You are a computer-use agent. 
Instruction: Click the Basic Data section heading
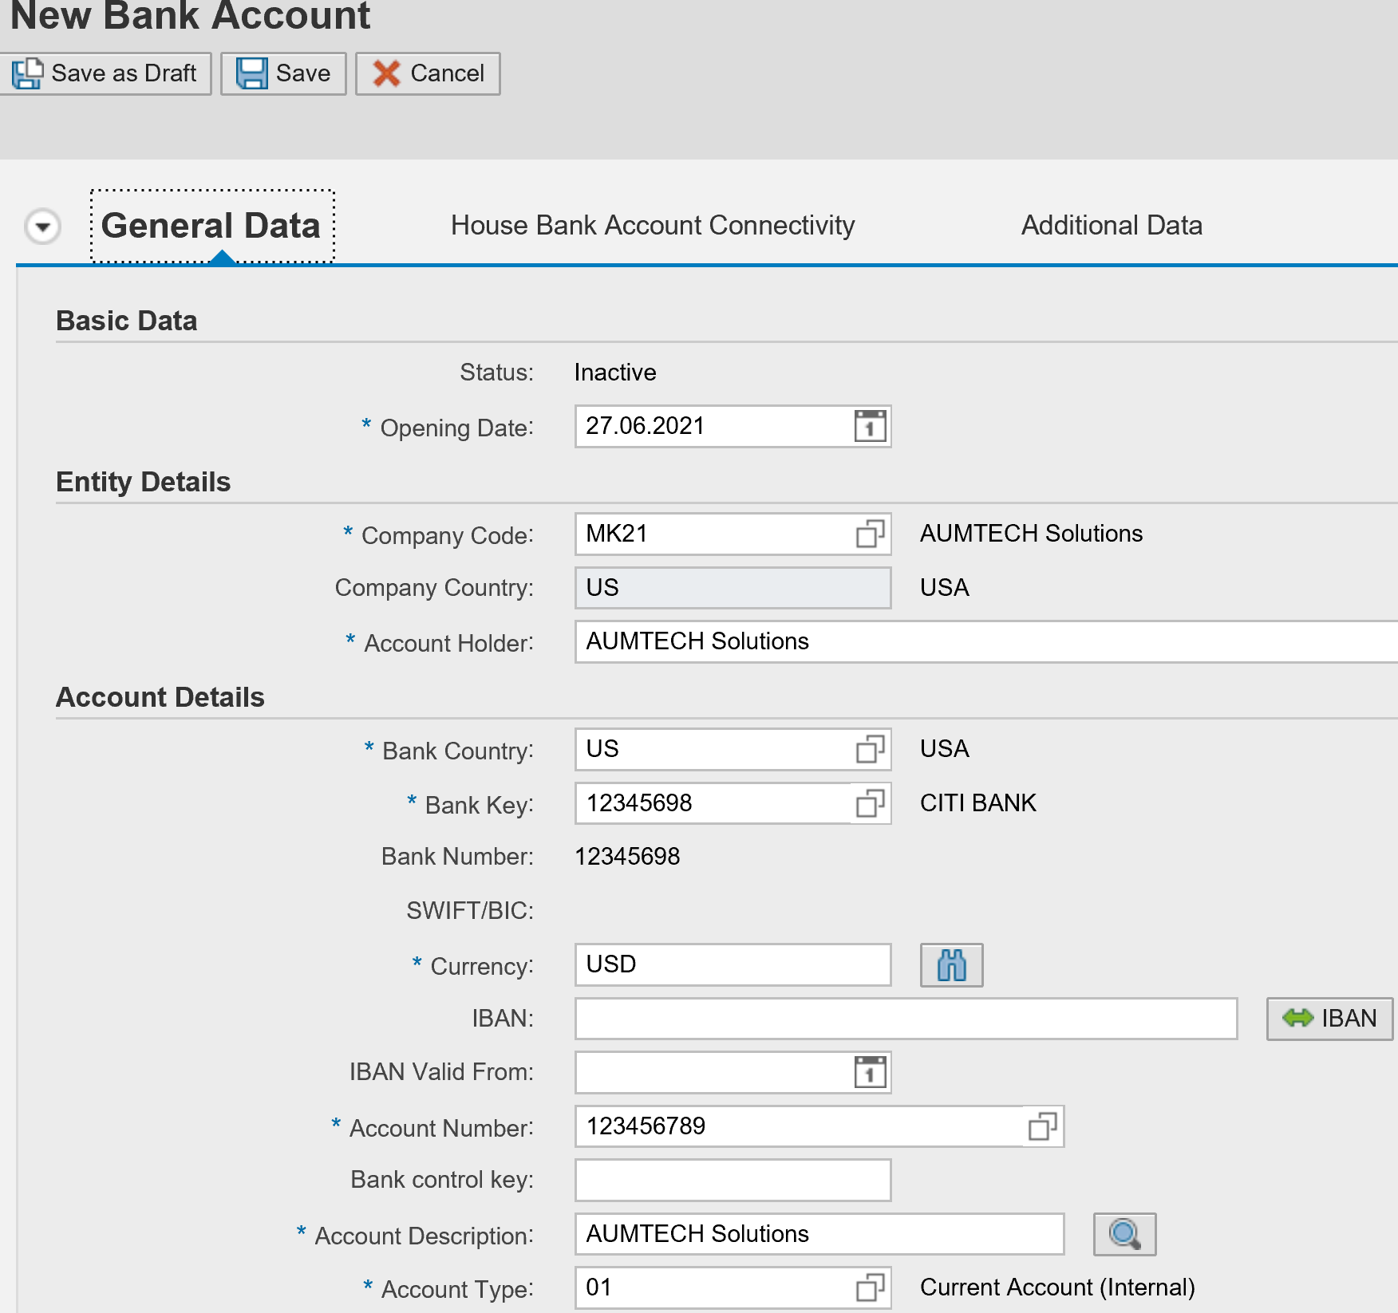coord(127,321)
